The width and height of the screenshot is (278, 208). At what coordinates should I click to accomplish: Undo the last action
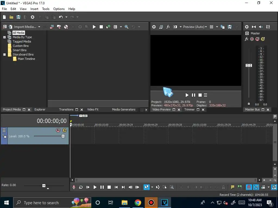(x=61, y=17)
